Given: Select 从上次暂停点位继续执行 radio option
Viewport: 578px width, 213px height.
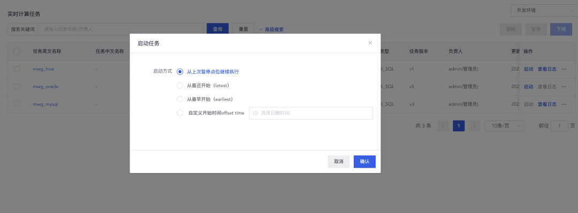Looking at the screenshot, I should [180, 72].
